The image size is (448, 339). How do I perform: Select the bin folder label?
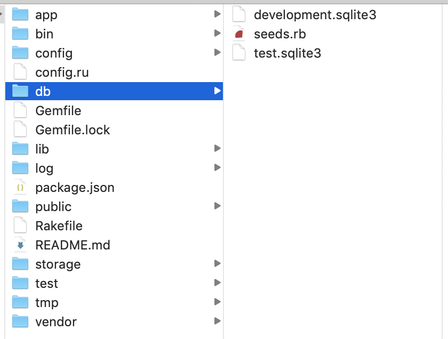(x=44, y=34)
